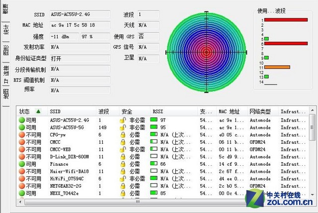Image resolution: width=318 pixels, height=213 pixels.
Task: Click open padlock icon for HiWiFi_07594C
Action: [123, 179]
